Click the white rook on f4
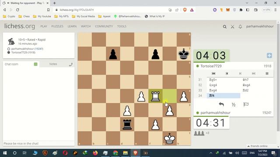The height and width of the screenshot is (157, 280). click(155, 96)
